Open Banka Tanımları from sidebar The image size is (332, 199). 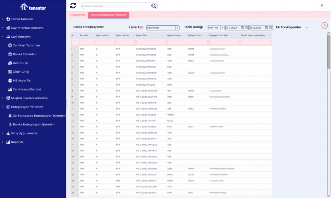(24, 54)
